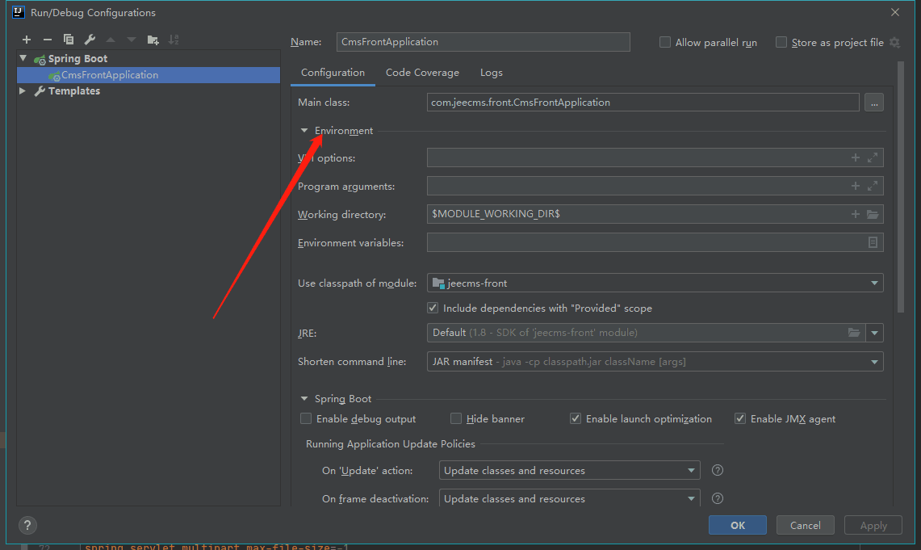Enable the Allow parallel run checkbox
Viewport: 921px width, 550px height.
click(665, 42)
